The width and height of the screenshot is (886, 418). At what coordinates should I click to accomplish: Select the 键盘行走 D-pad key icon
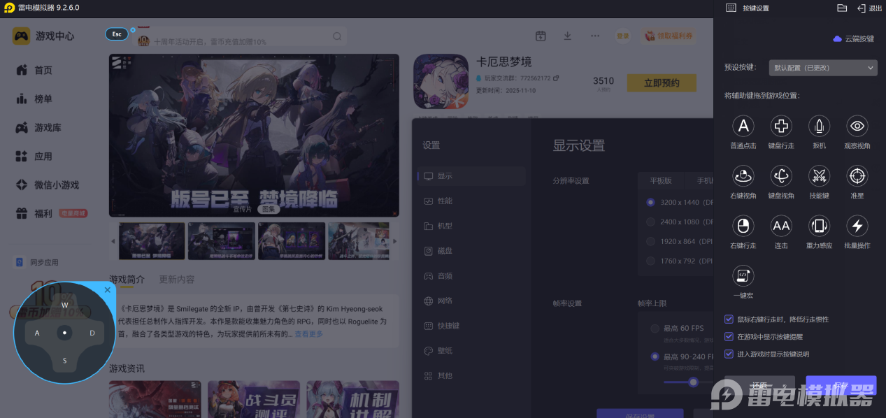tap(781, 126)
